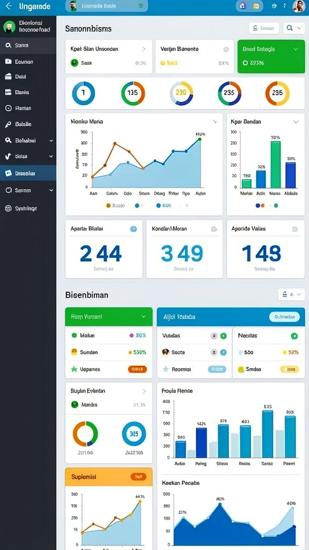309x550 pixels.
Task: Open the user avatar in top right
Action: click(299, 6)
